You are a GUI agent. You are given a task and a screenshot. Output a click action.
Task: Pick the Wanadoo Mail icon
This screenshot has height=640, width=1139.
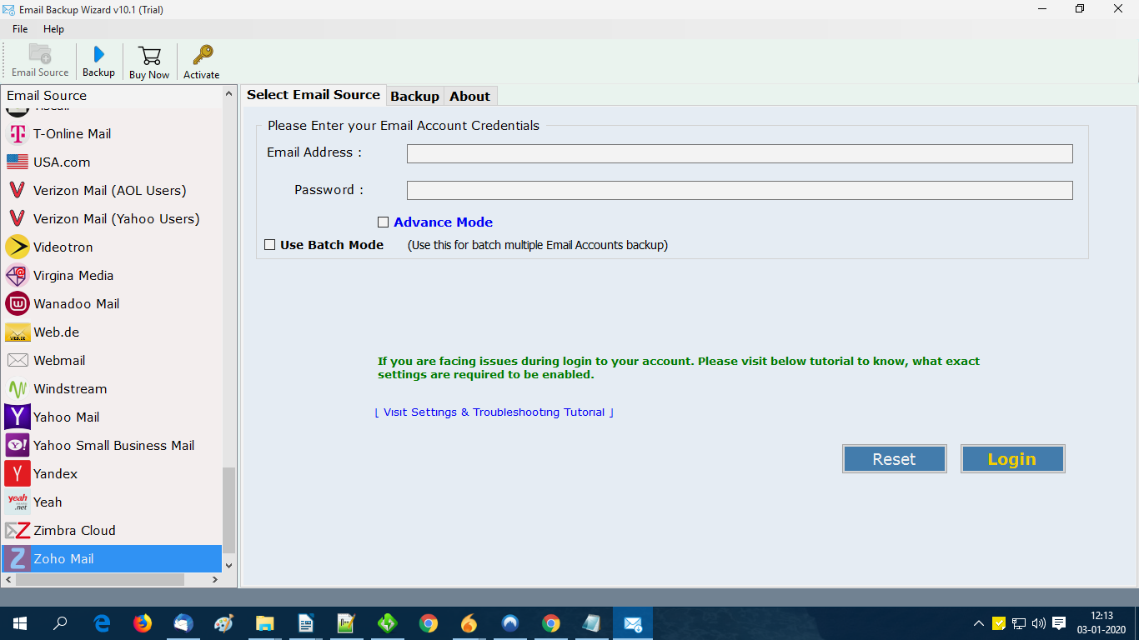click(18, 303)
